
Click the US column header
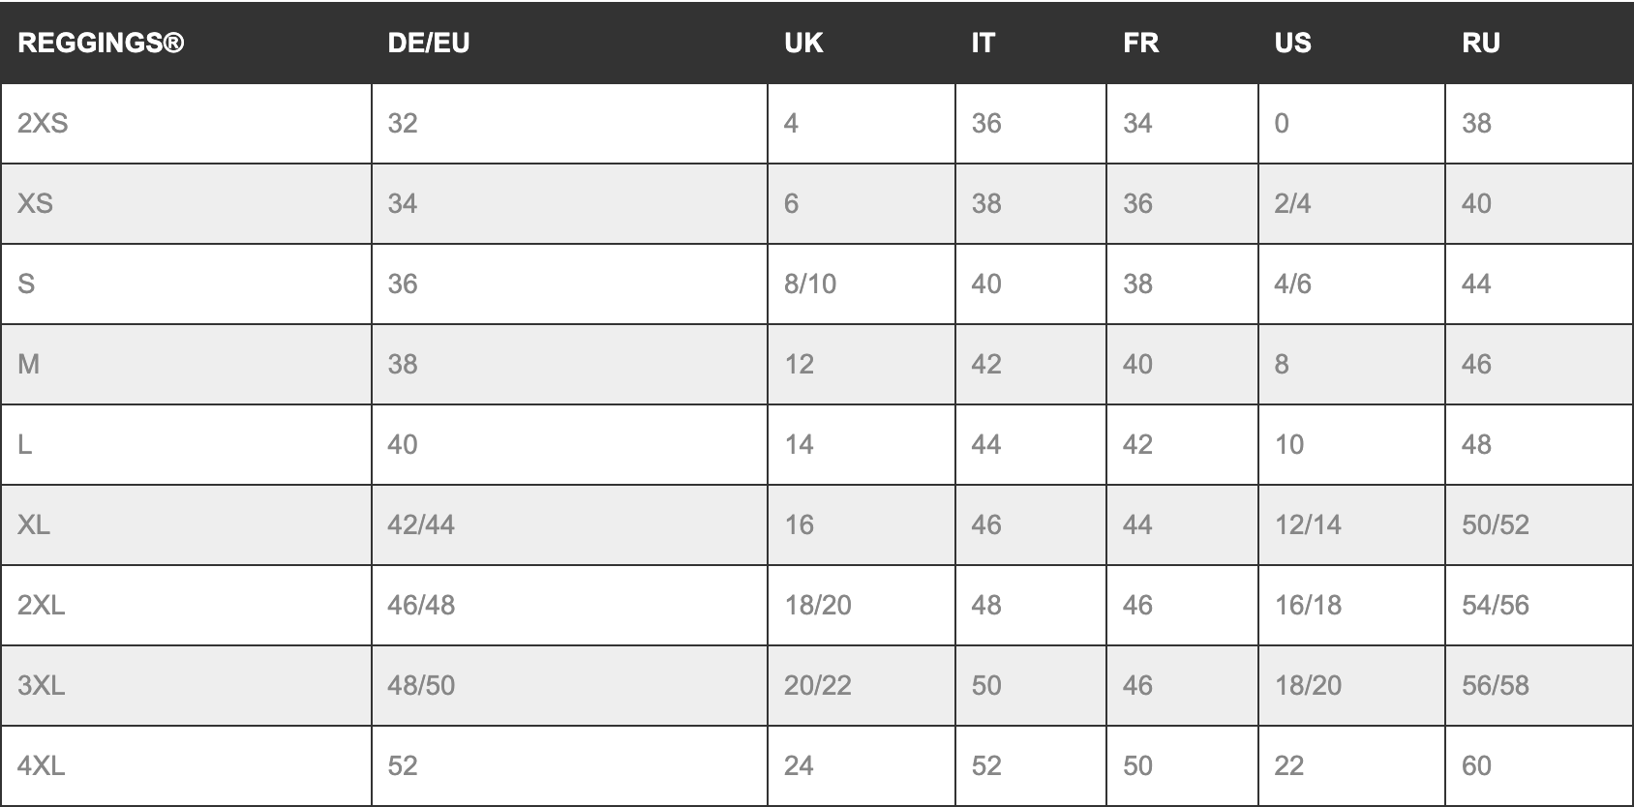1292,44
